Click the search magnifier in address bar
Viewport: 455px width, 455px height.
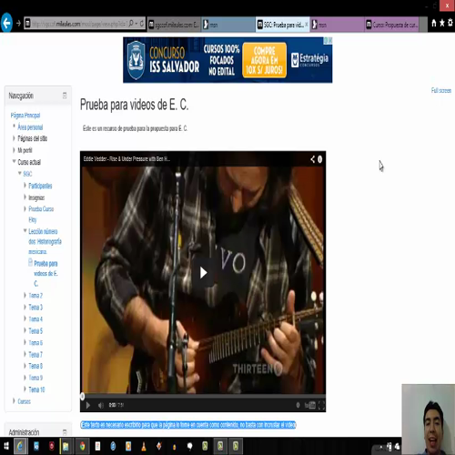pos(131,24)
